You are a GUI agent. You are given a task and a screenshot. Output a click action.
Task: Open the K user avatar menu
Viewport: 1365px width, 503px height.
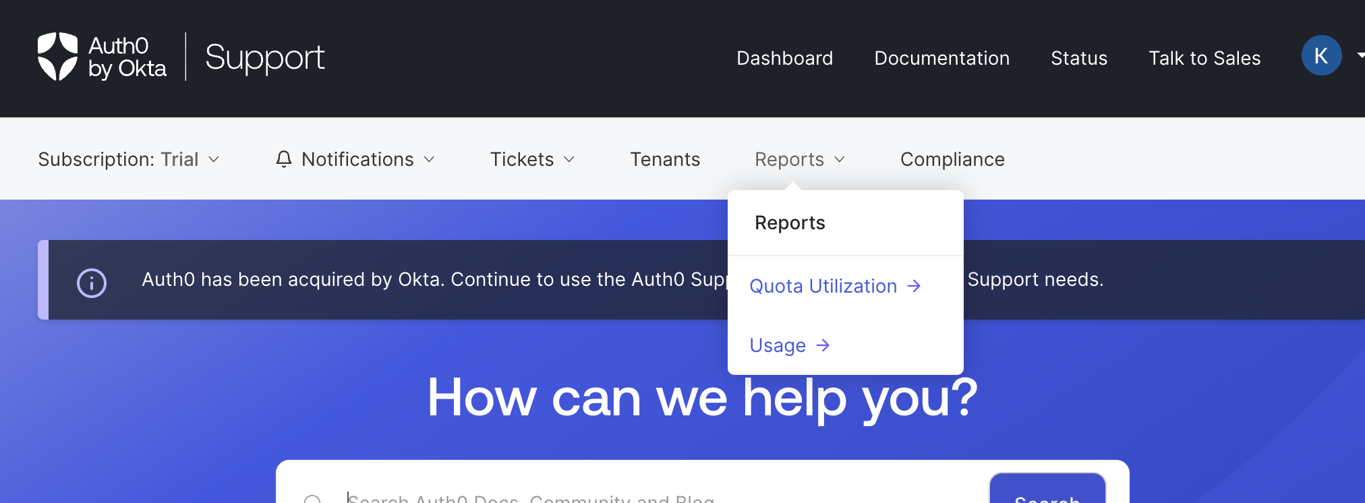click(x=1321, y=55)
